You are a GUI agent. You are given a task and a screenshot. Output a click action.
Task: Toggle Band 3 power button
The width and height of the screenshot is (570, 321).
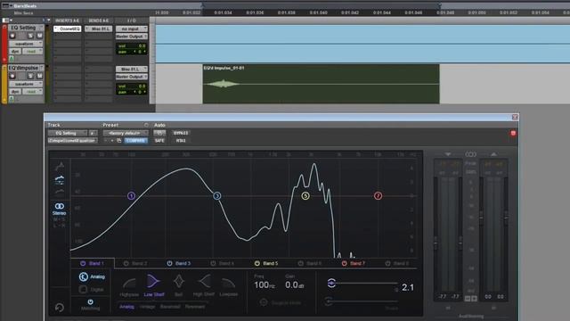(x=169, y=263)
